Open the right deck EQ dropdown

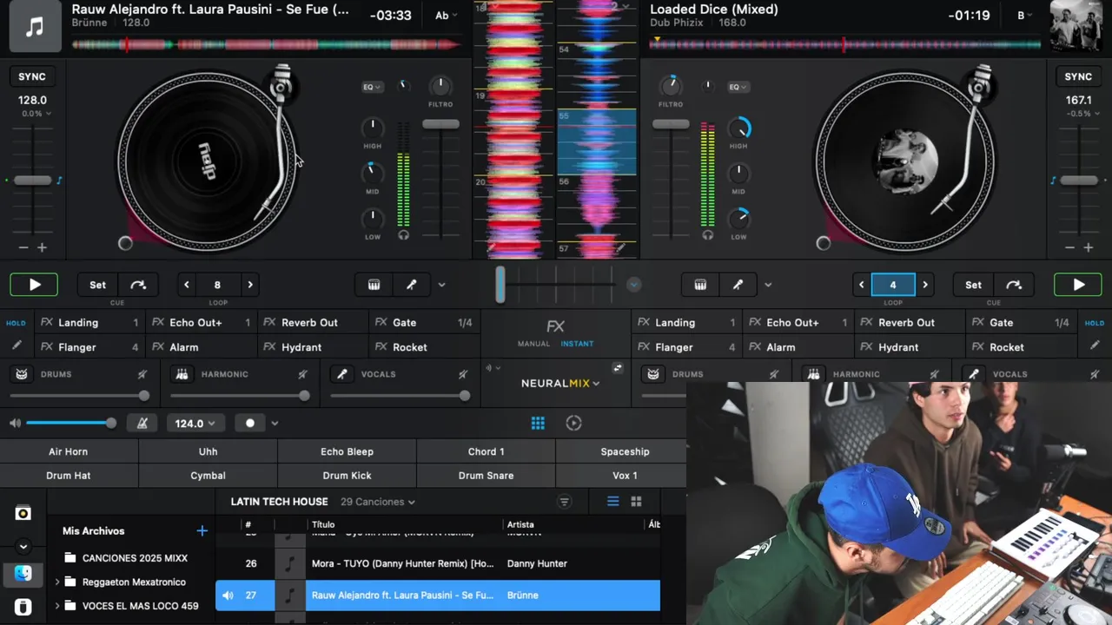point(738,87)
